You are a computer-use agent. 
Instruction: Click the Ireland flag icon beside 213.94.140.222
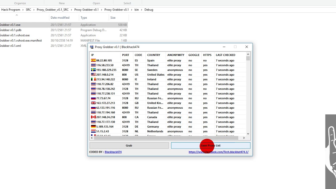pyautogui.click(x=93, y=79)
